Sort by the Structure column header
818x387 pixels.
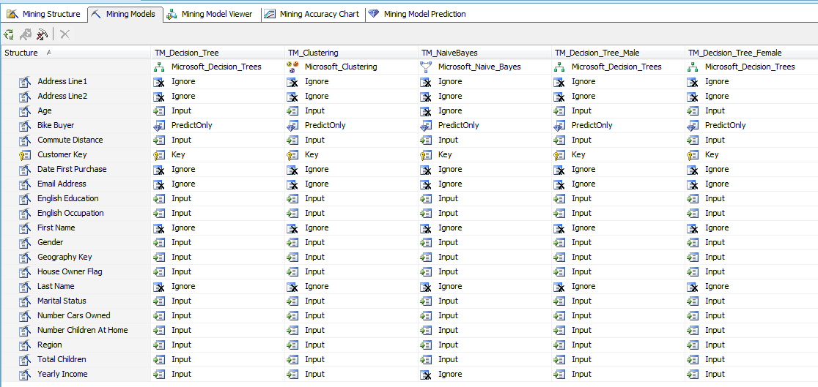76,53
